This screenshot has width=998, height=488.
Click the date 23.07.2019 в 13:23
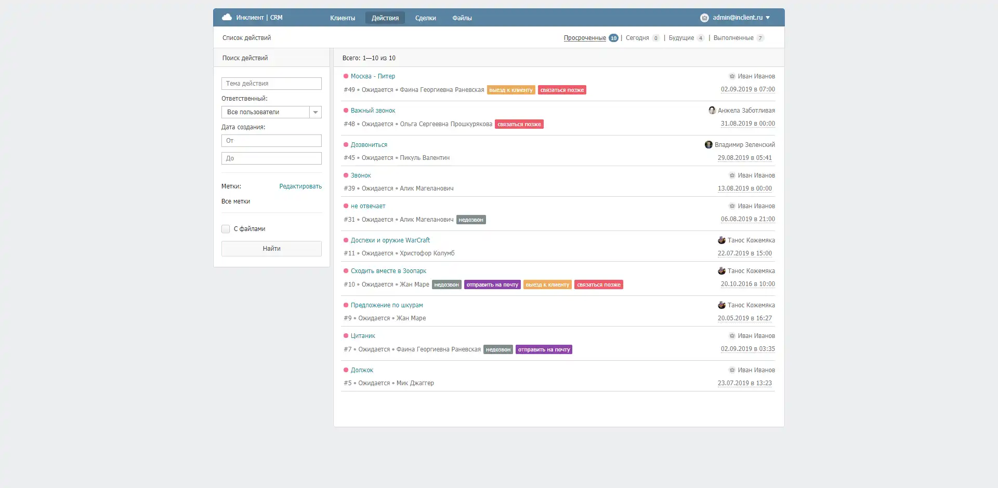click(x=745, y=383)
